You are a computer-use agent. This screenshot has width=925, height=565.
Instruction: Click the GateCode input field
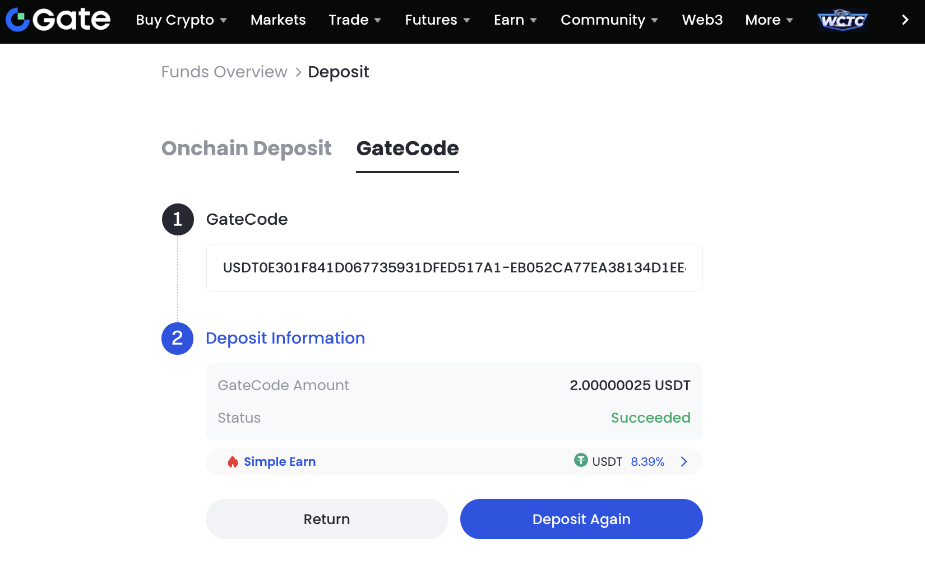(x=454, y=268)
